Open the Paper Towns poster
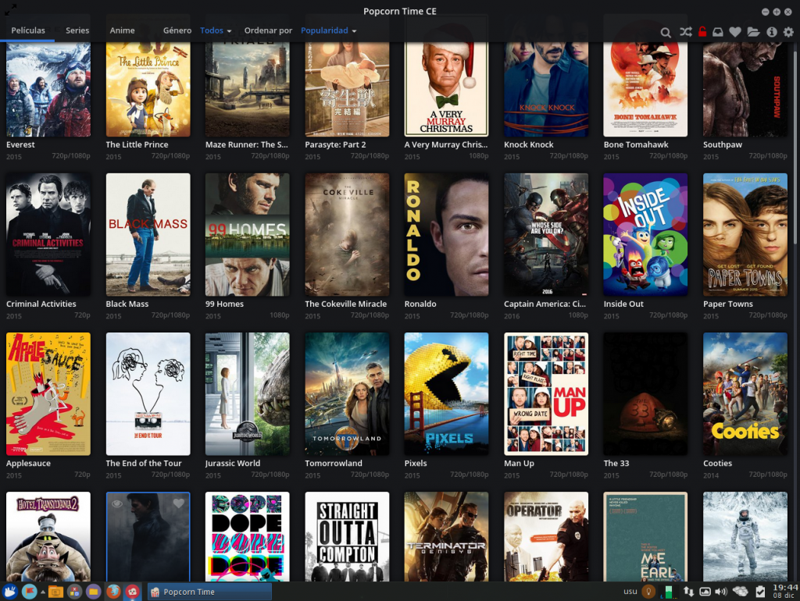The height and width of the screenshot is (601, 800). (745, 234)
